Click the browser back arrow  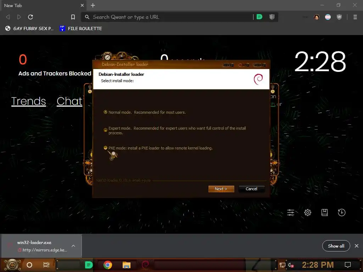(x=8, y=17)
